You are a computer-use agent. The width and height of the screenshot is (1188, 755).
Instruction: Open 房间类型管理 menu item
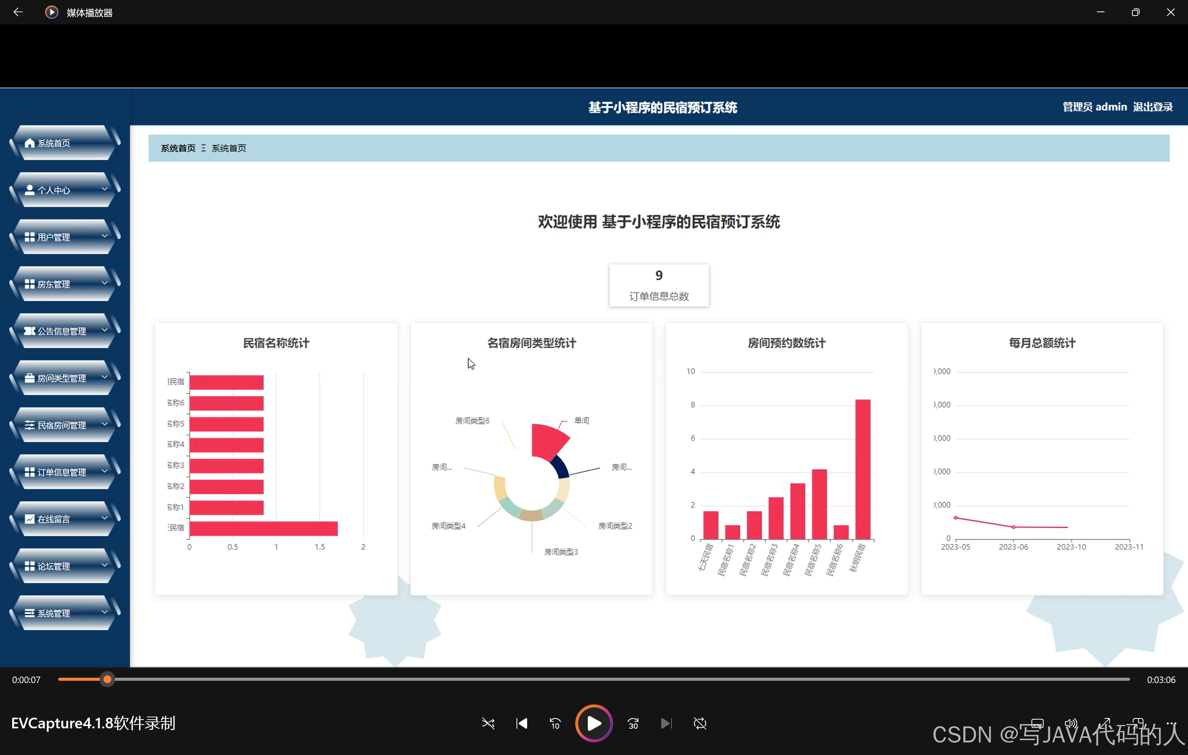(x=62, y=378)
